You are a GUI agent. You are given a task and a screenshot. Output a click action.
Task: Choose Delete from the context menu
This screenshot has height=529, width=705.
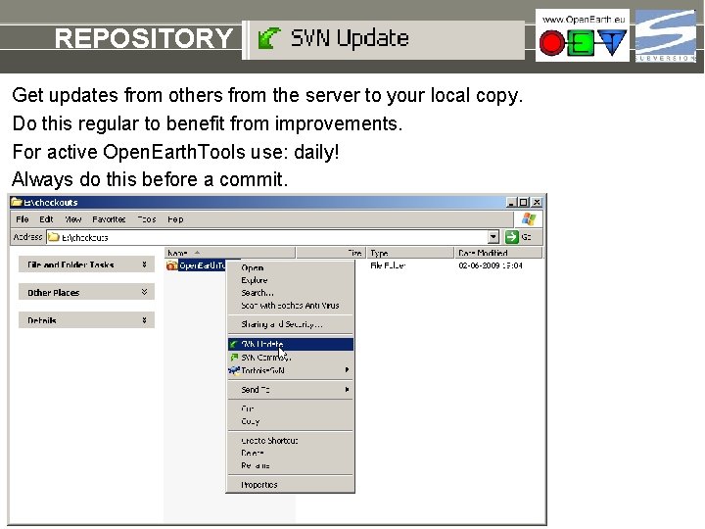tap(291, 453)
